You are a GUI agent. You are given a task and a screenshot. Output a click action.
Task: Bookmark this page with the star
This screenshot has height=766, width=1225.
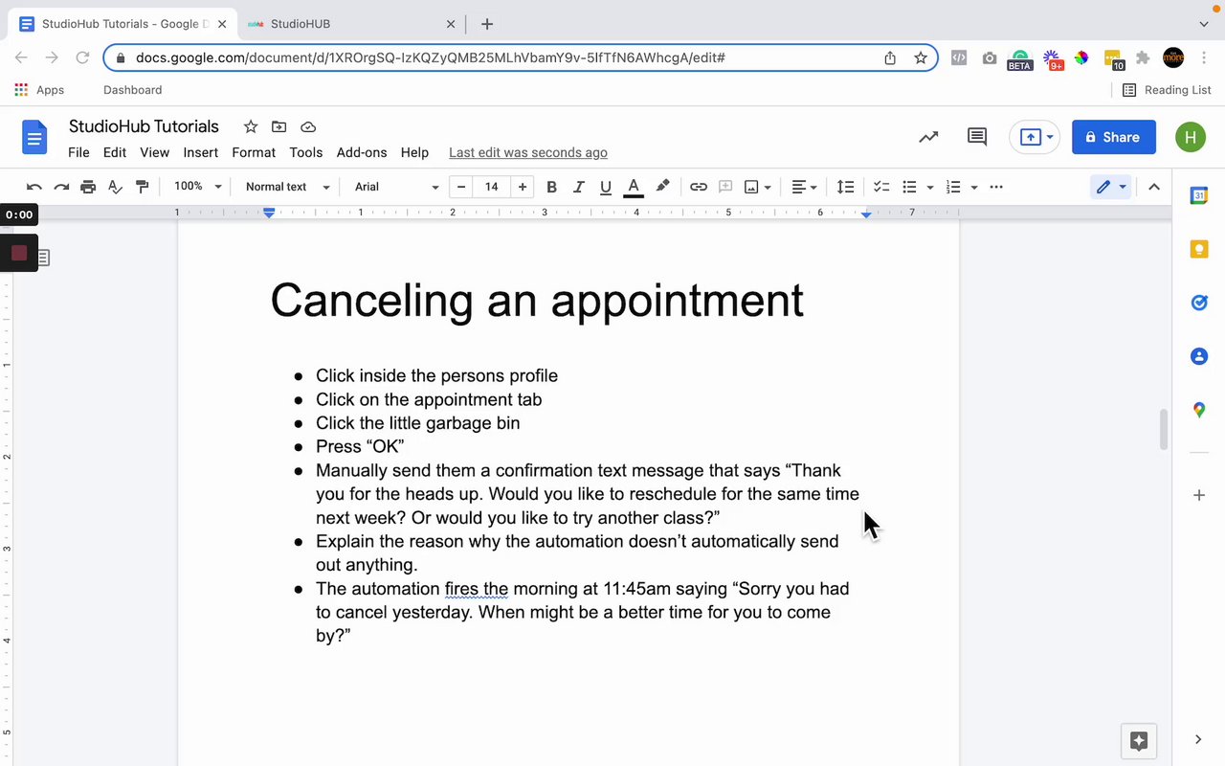point(921,57)
